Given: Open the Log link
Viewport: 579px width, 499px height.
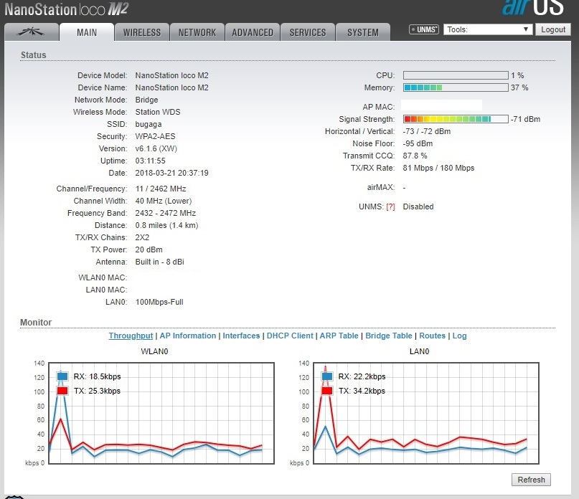Looking at the screenshot, I should coord(459,336).
